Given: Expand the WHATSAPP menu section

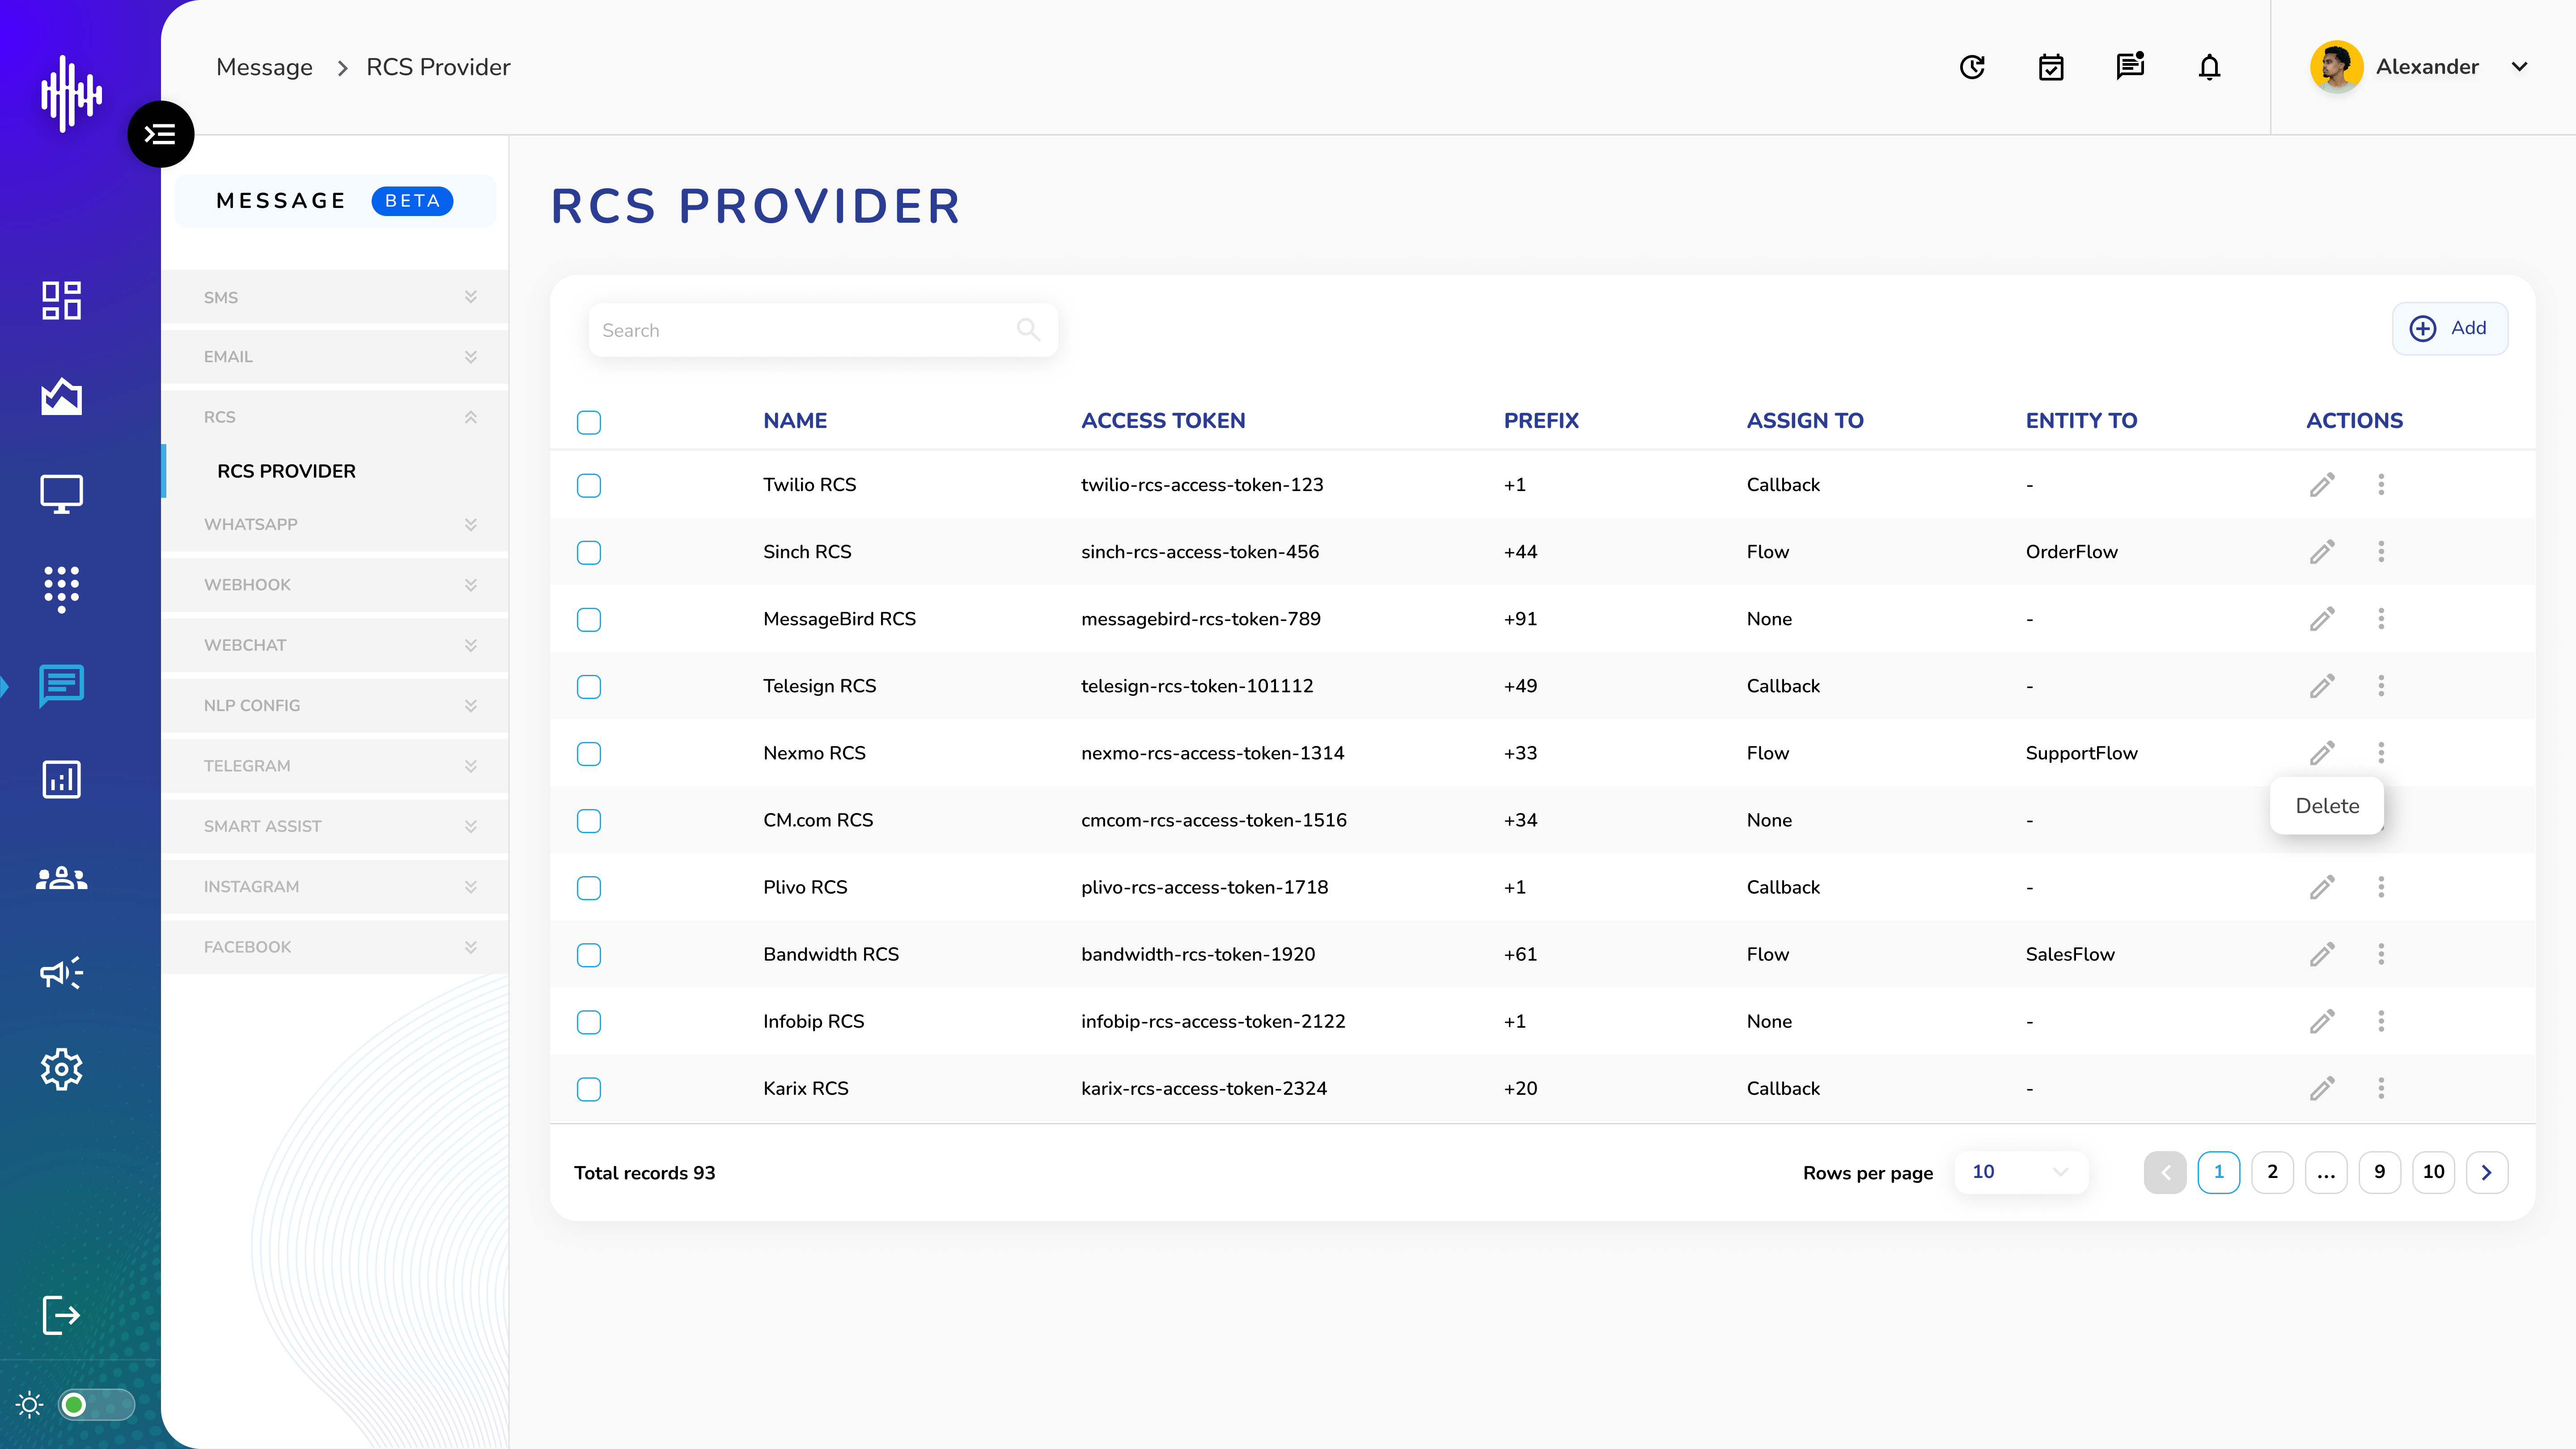Looking at the screenshot, I should (335, 524).
